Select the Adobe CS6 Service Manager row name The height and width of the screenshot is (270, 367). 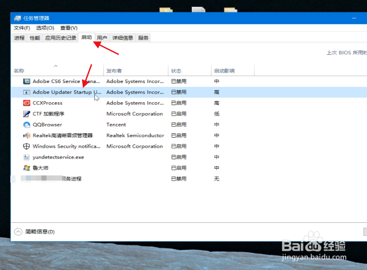pyautogui.click(x=66, y=81)
